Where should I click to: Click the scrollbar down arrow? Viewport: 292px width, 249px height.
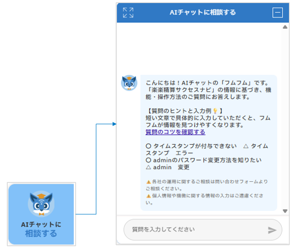[285, 211]
